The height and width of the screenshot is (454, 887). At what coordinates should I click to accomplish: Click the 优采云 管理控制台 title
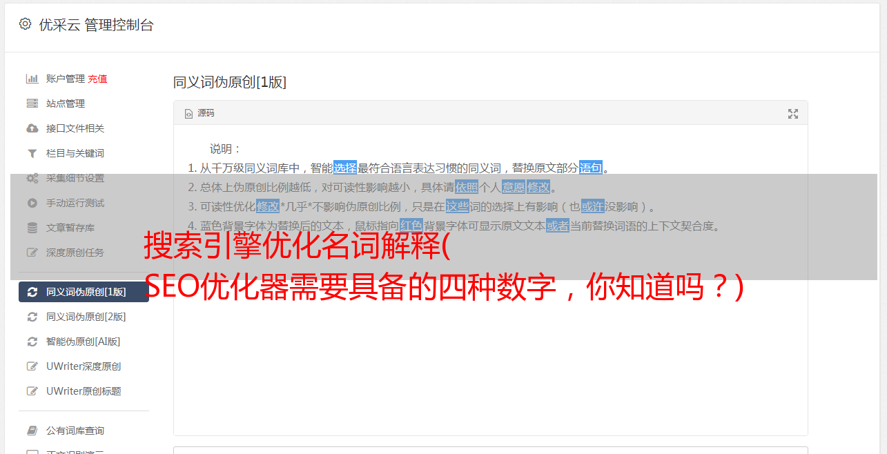point(96,25)
